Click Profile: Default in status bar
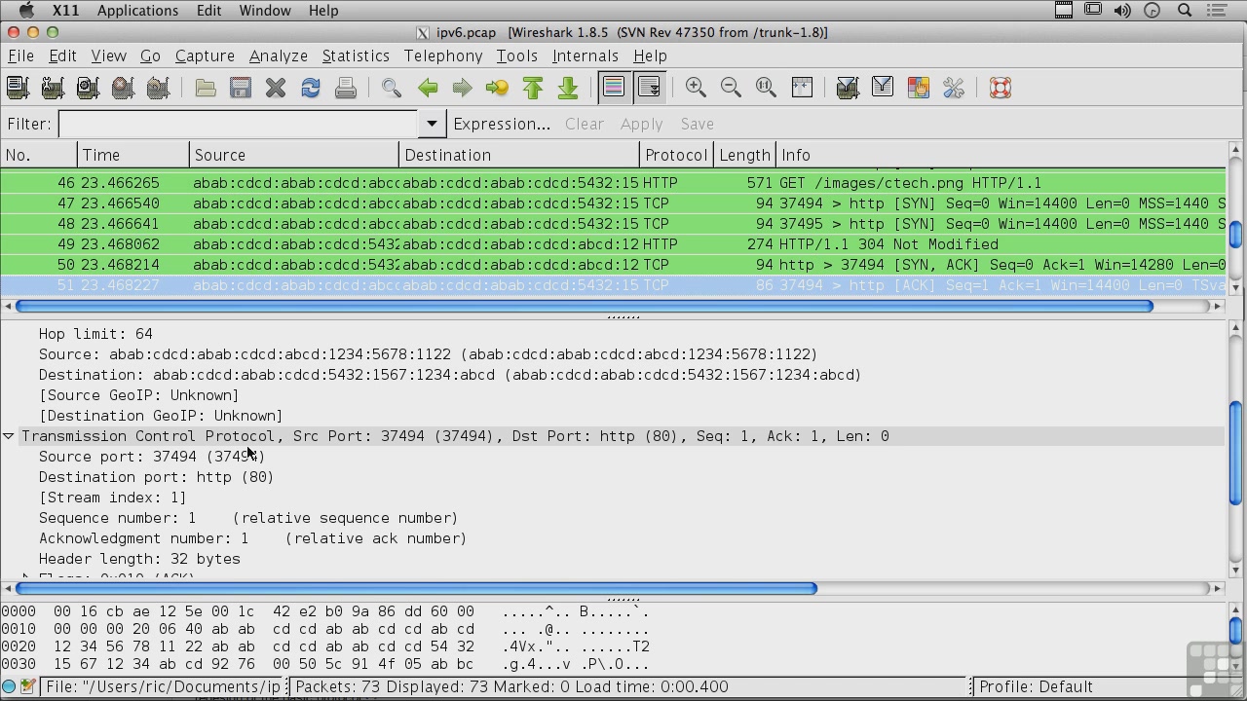Image resolution: width=1247 pixels, height=701 pixels. click(1036, 686)
